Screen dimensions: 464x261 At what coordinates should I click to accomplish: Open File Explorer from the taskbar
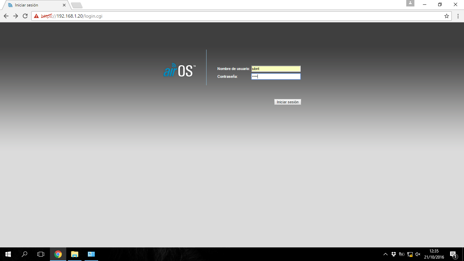pos(75,254)
